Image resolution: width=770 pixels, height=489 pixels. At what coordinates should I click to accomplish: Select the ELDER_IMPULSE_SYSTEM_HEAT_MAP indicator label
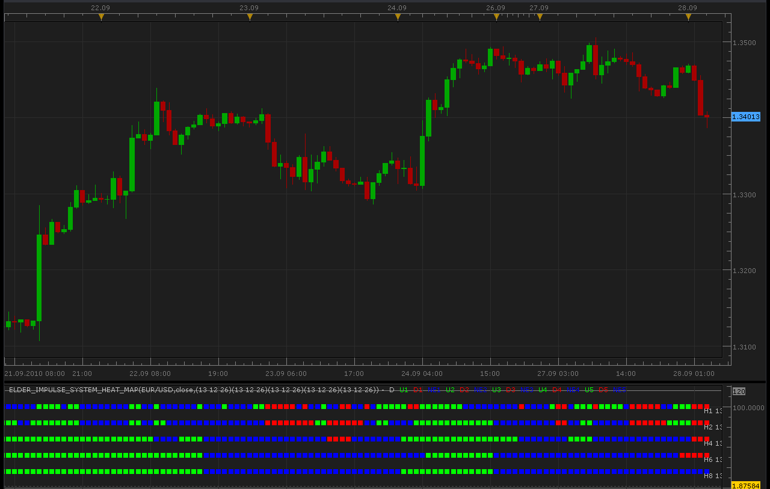(x=194, y=390)
